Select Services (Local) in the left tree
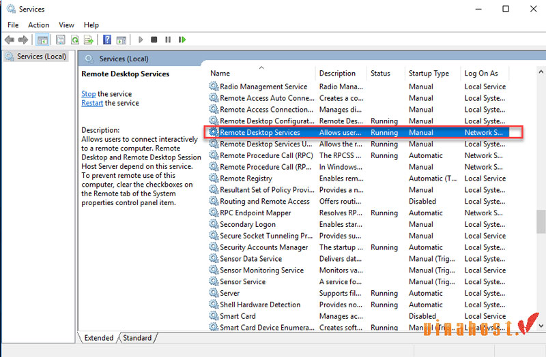The height and width of the screenshot is (357, 546). tap(37, 57)
